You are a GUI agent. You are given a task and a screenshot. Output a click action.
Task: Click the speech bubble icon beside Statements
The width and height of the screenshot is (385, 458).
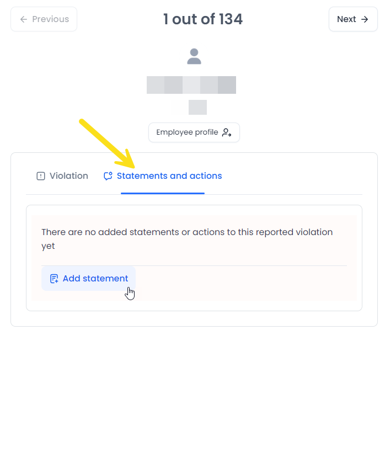point(108,176)
